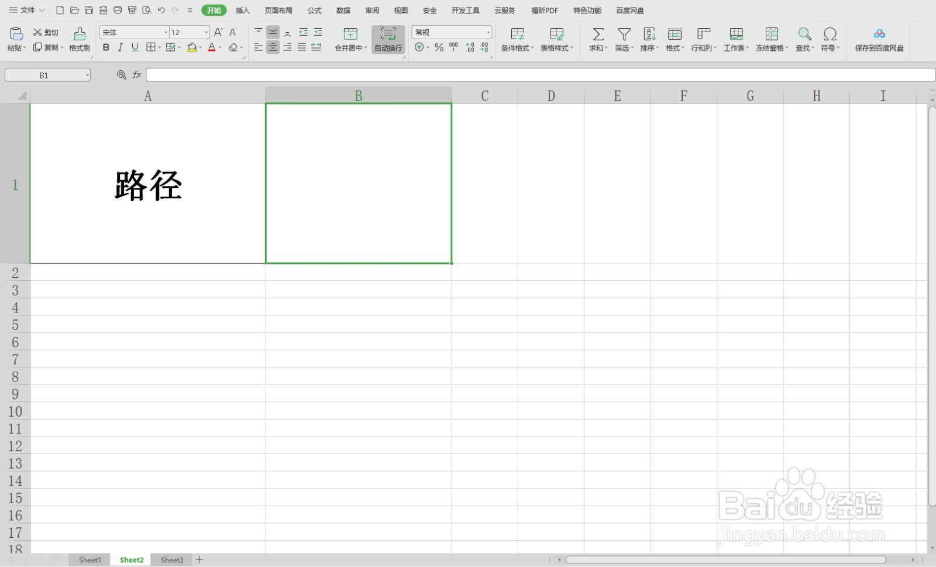
Task: Open number format 常规 dropdown
Action: [x=488, y=32]
